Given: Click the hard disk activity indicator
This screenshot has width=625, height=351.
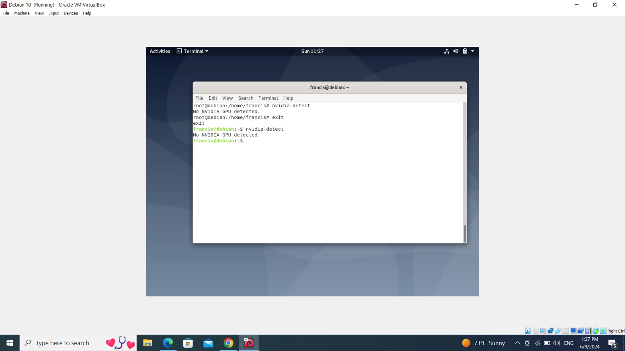Looking at the screenshot, I should point(528,331).
